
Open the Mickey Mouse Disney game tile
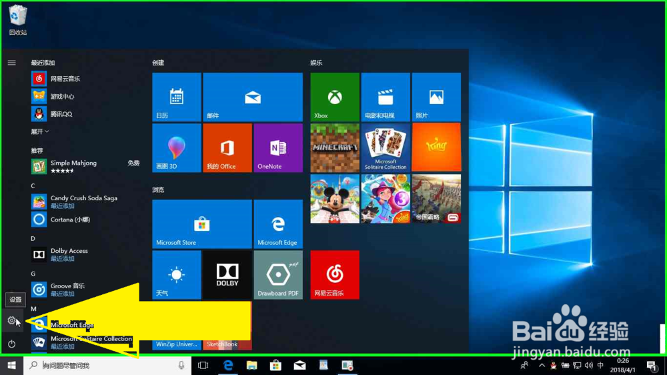pyautogui.click(x=335, y=198)
